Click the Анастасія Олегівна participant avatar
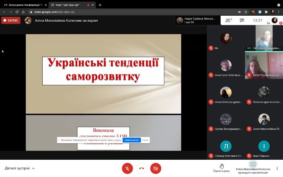The image size is (283, 177). [226, 65]
